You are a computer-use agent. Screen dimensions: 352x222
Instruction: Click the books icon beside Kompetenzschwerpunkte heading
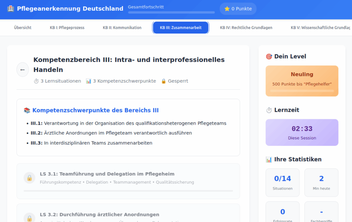27,110
